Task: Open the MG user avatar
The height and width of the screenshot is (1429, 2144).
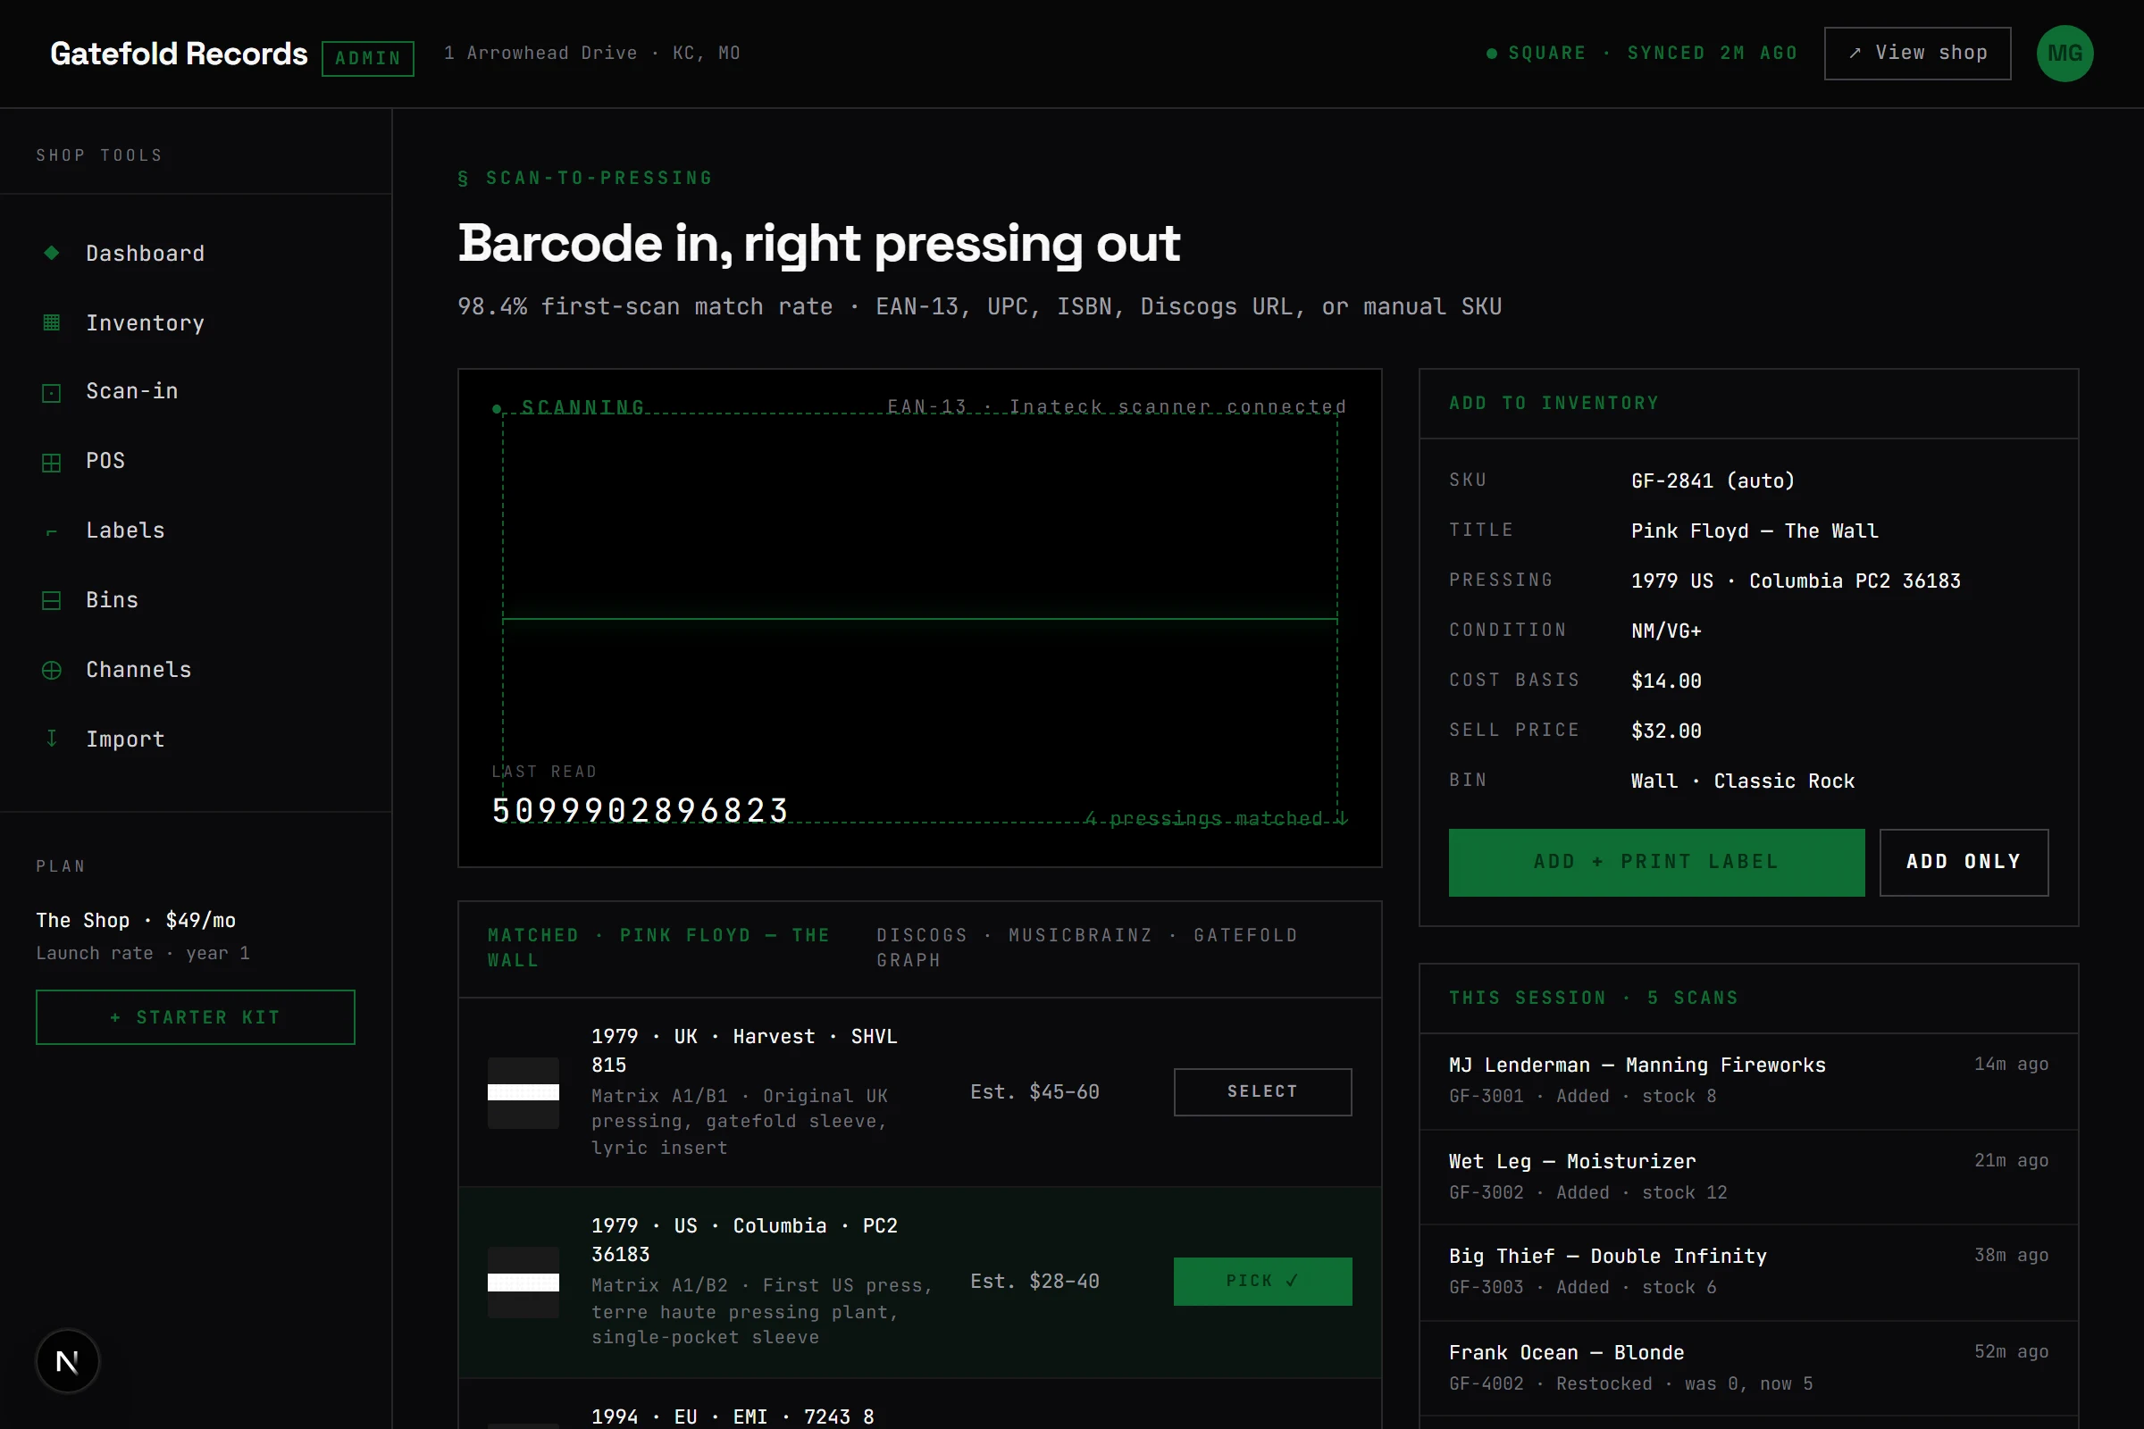Action: click(2064, 53)
